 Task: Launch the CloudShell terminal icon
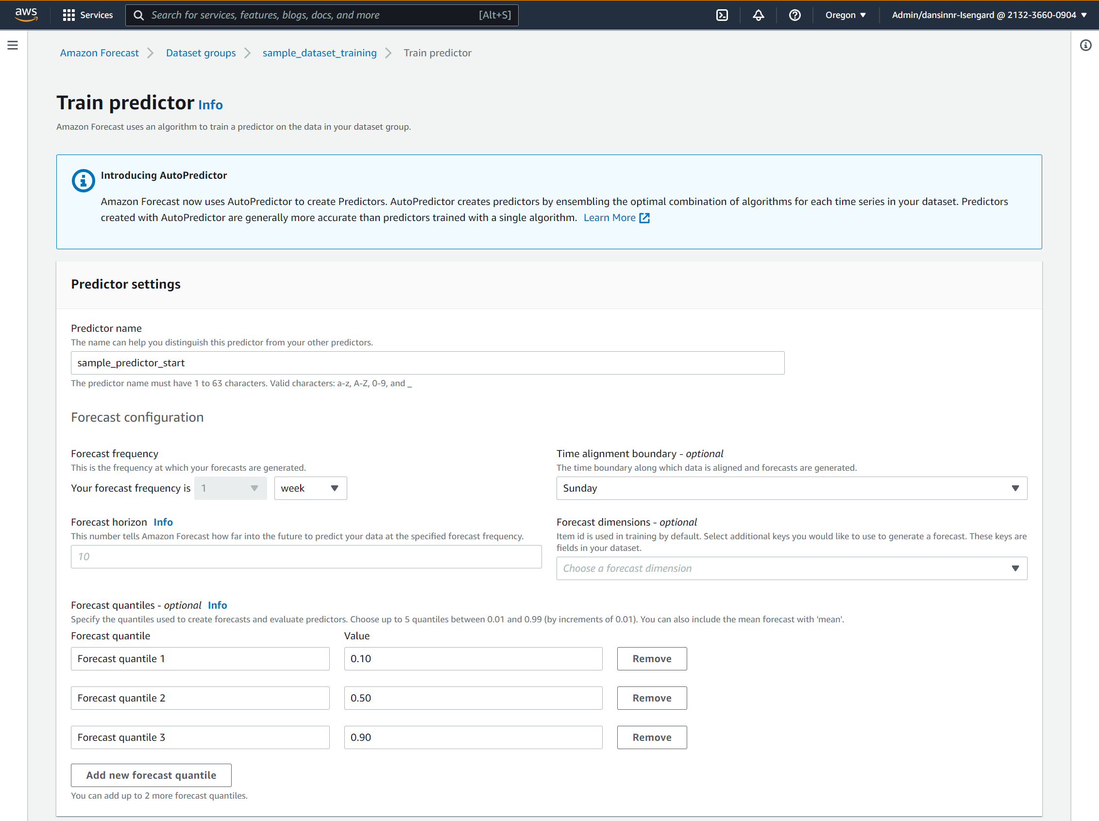click(x=722, y=15)
